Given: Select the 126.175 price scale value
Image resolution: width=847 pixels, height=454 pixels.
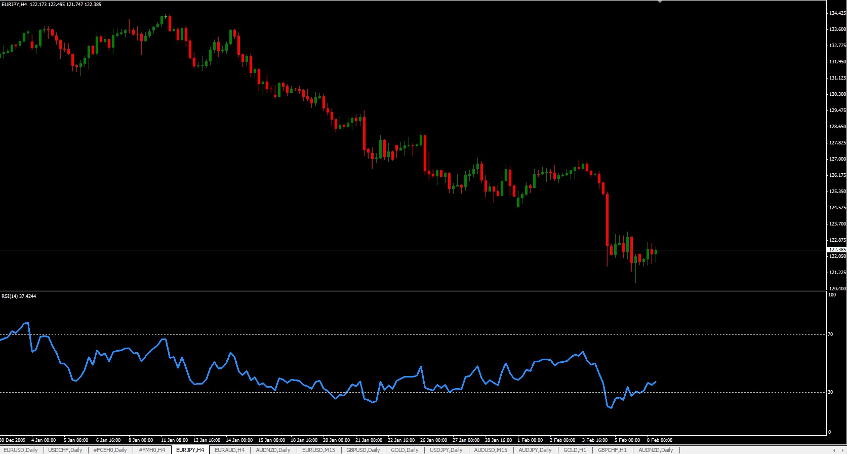Looking at the screenshot, I should (x=837, y=175).
